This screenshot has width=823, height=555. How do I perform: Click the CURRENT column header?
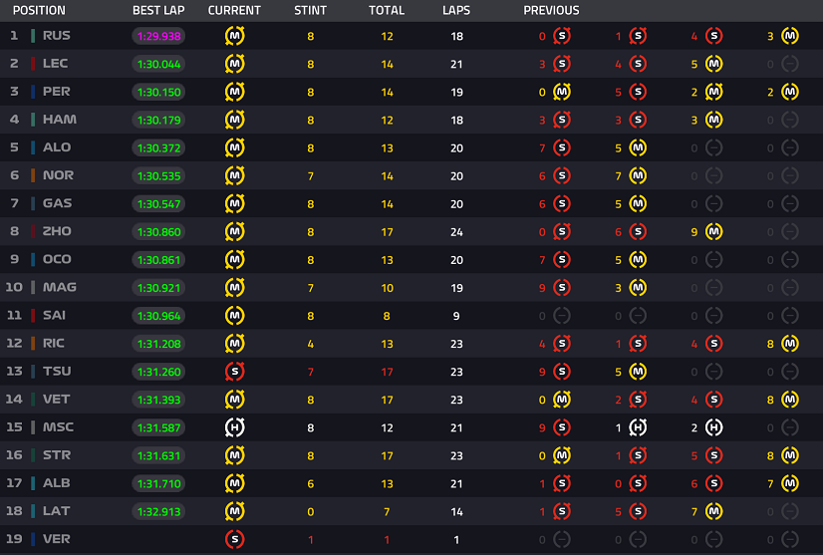[234, 11]
